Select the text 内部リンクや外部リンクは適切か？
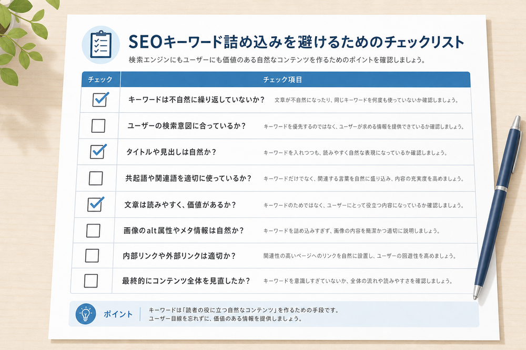Viewport: 526px width, 350px height. click(x=179, y=256)
